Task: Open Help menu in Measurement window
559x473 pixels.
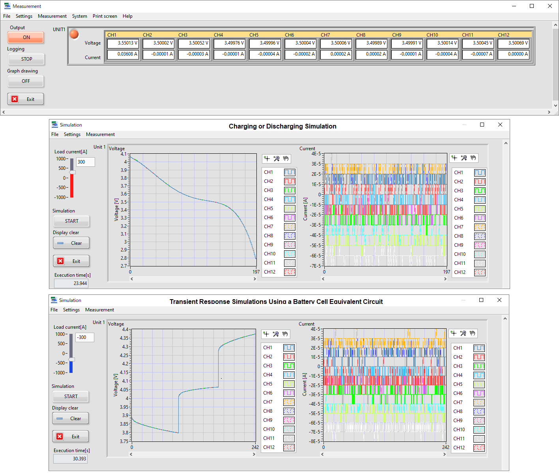Action: [127, 16]
